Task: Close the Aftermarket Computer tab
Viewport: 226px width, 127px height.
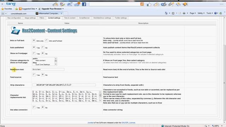Action: pyautogui.click(x=61, y=13)
